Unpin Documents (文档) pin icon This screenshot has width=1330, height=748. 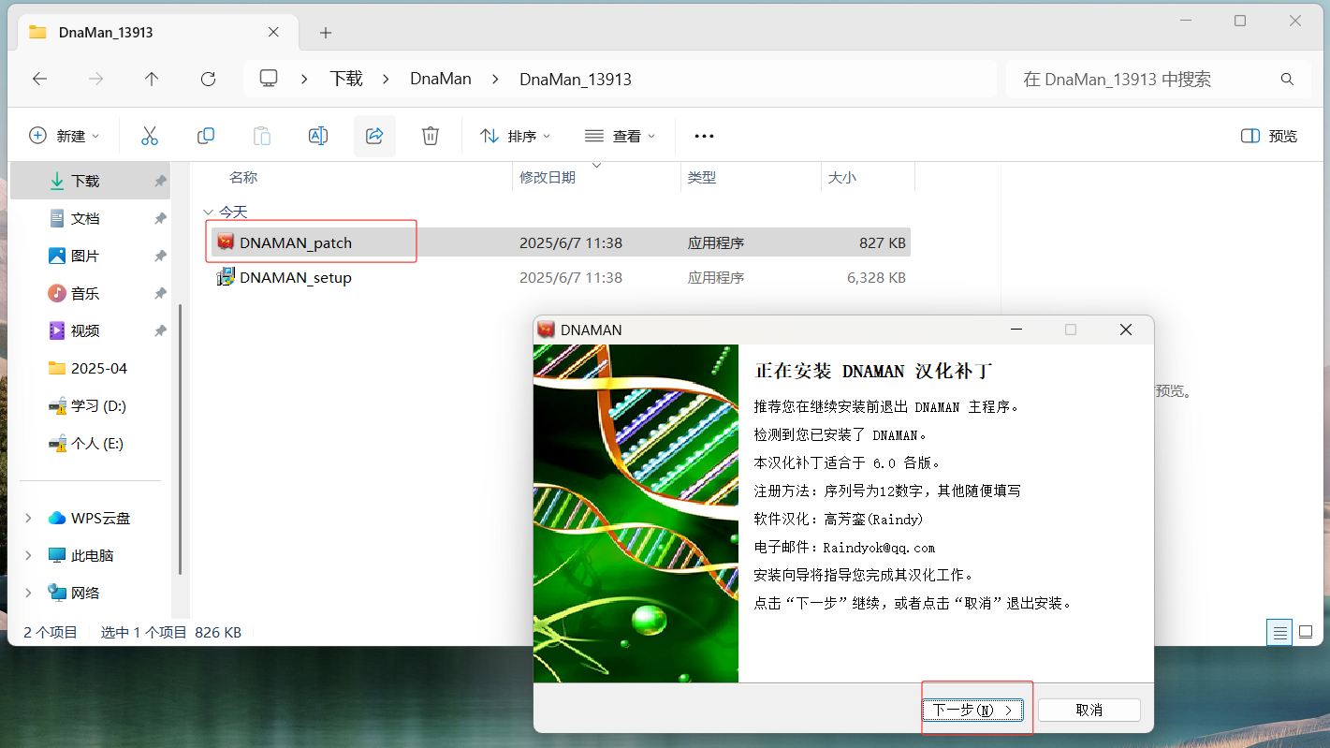tap(160, 218)
